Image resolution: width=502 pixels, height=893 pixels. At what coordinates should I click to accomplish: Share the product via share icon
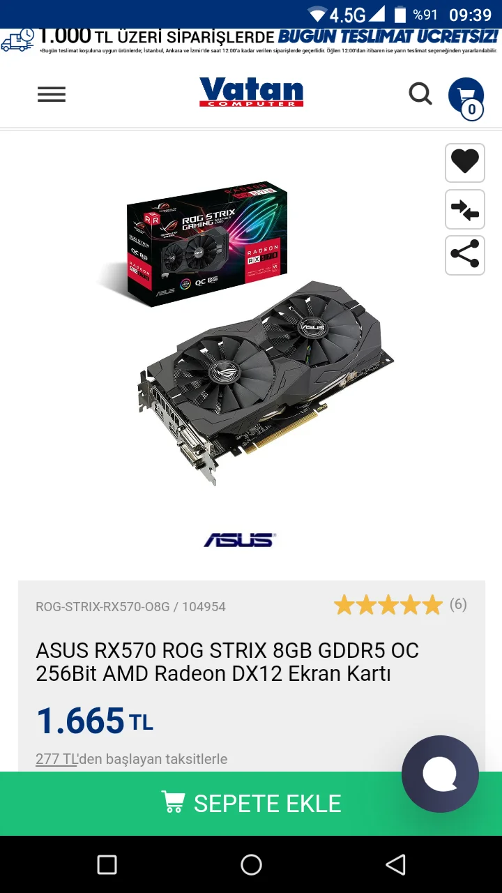[465, 255]
